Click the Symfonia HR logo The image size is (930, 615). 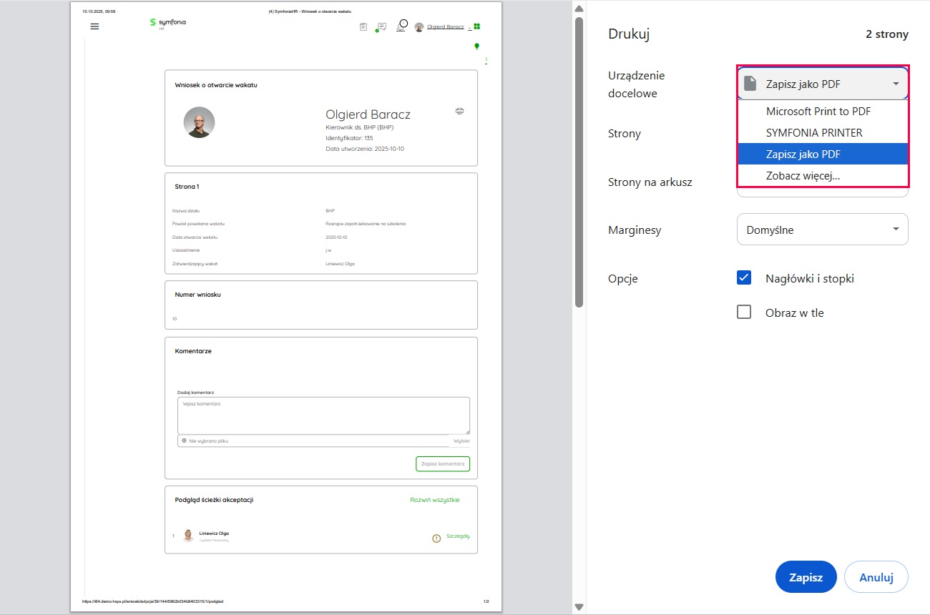pyautogui.click(x=167, y=23)
